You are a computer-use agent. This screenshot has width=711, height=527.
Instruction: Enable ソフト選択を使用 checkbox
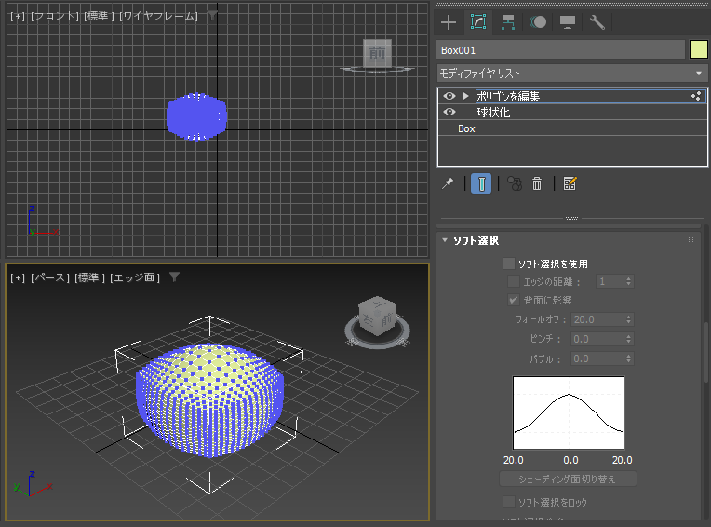click(x=509, y=263)
